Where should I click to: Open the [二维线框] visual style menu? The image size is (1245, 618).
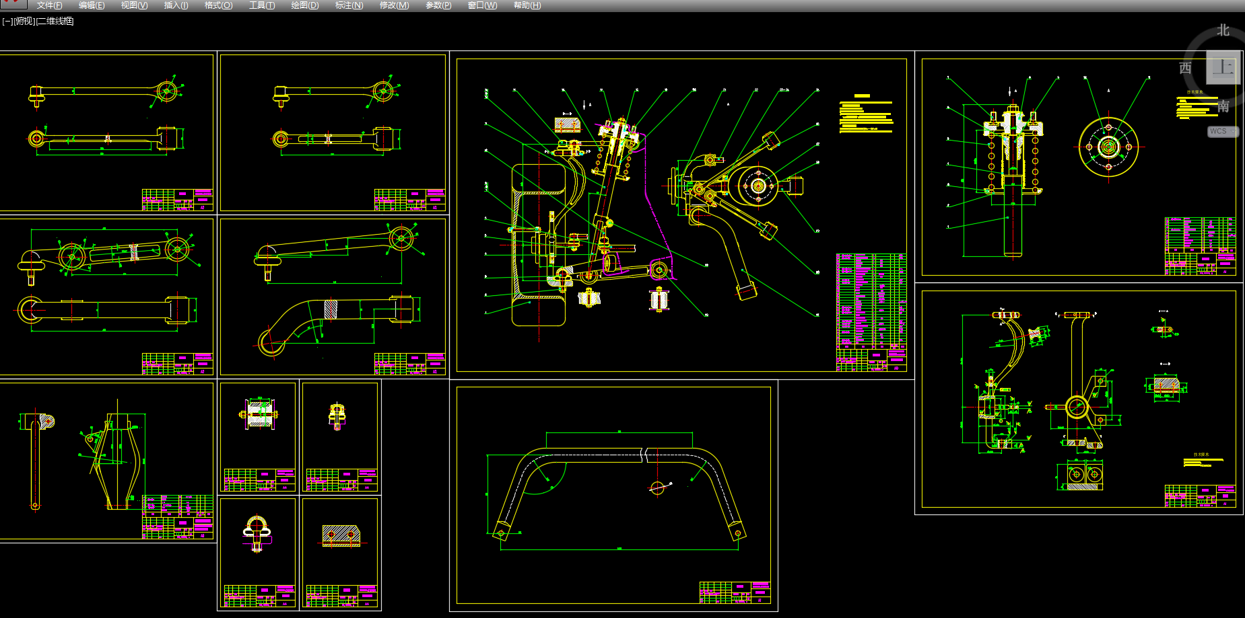[55, 22]
